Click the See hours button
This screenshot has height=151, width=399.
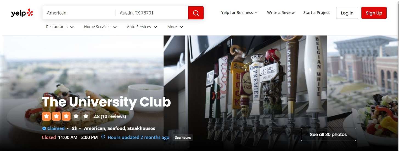click(x=183, y=137)
